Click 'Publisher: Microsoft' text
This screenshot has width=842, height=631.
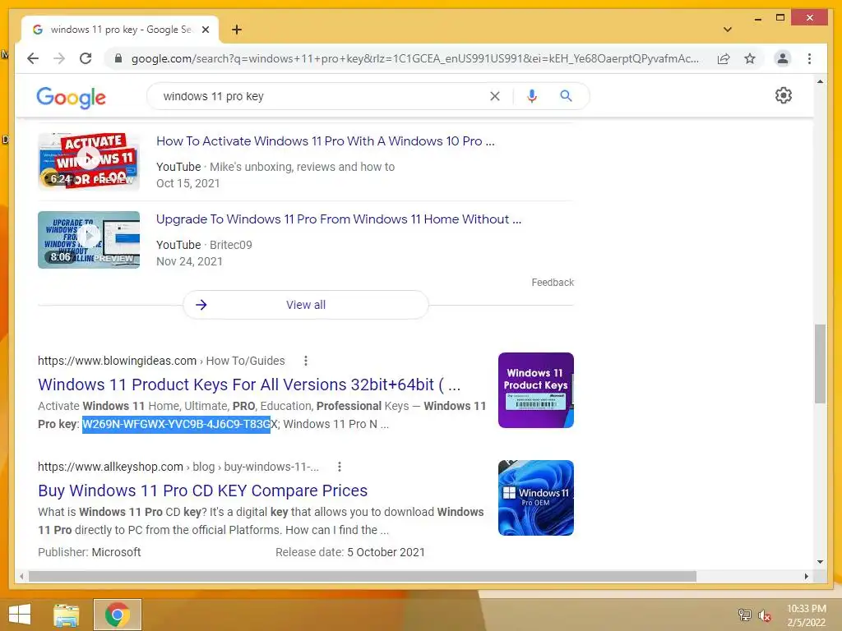(x=89, y=552)
